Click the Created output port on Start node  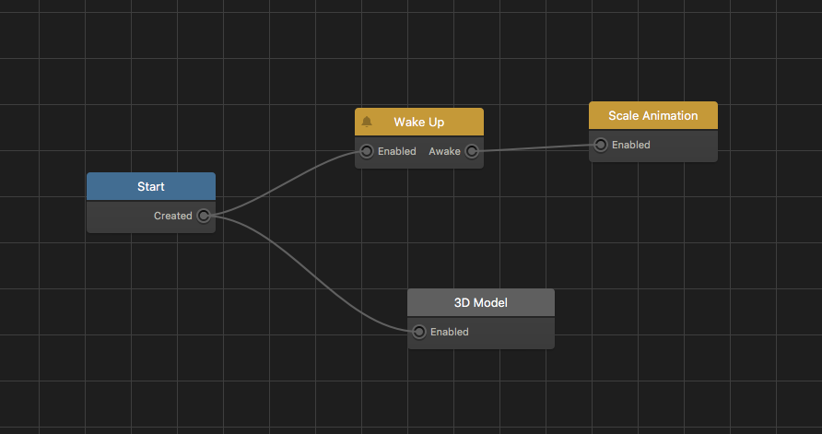pyautogui.click(x=203, y=217)
